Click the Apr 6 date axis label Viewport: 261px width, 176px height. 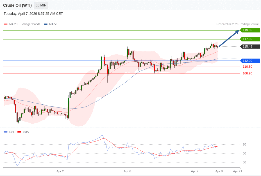tap(127, 171)
